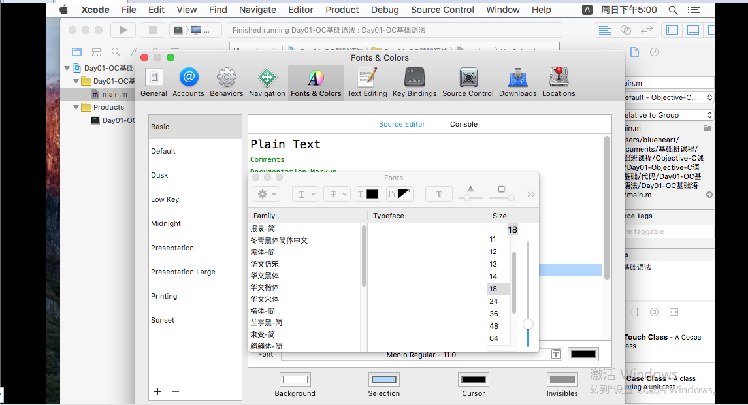Switch to the Console tab

click(x=464, y=124)
